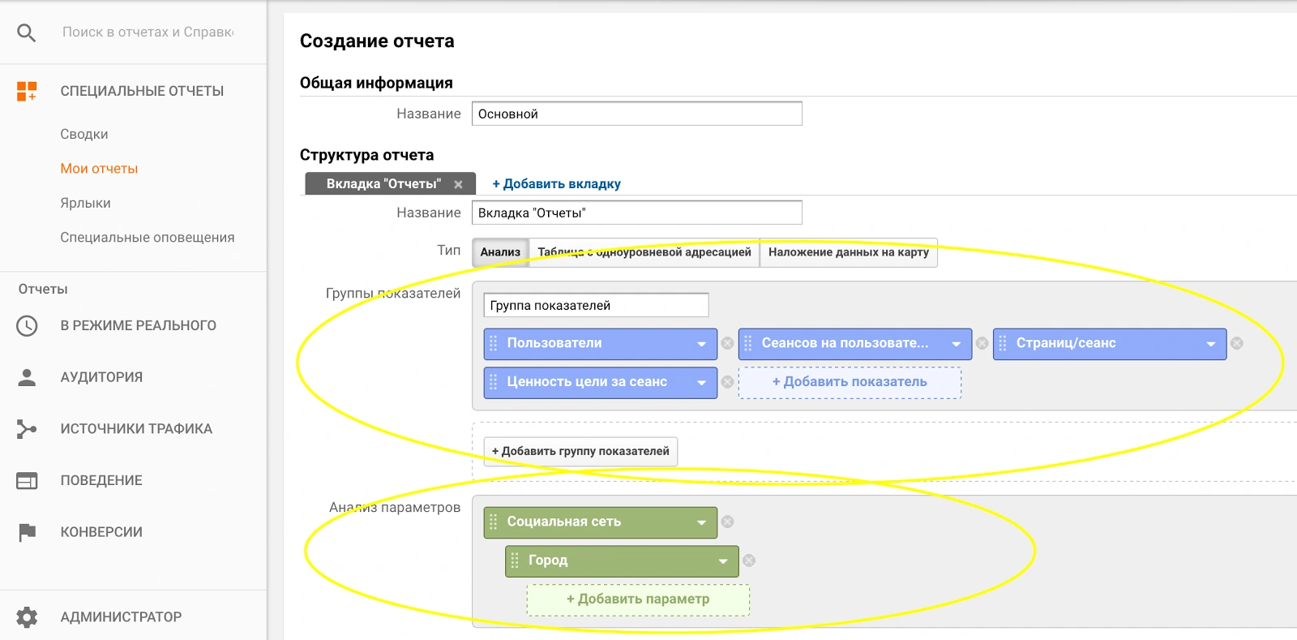Open Traffic Sources via its branching icon

click(x=27, y=429)
